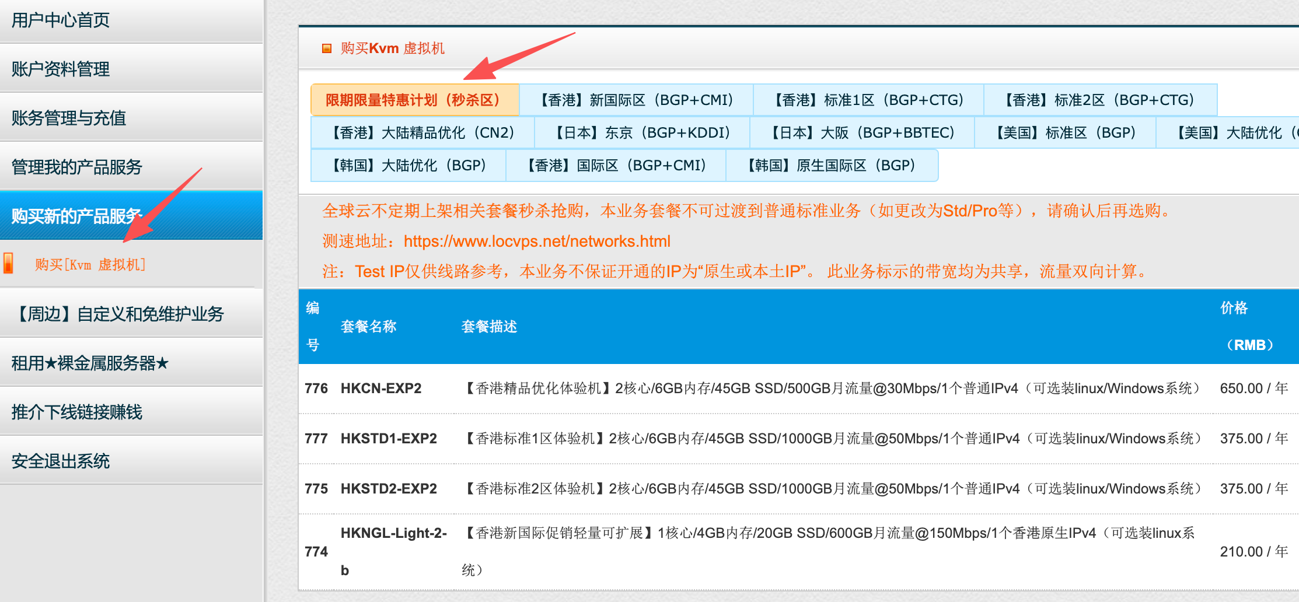
Task: Select the 限期限量特惠计划（秒杀区）tab
Action: [414, 100]
